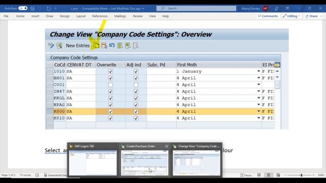Screen dimensions: 326x183
Task: Switch to the Home tab
Action: pyautogui.click(x=20, y=16)
